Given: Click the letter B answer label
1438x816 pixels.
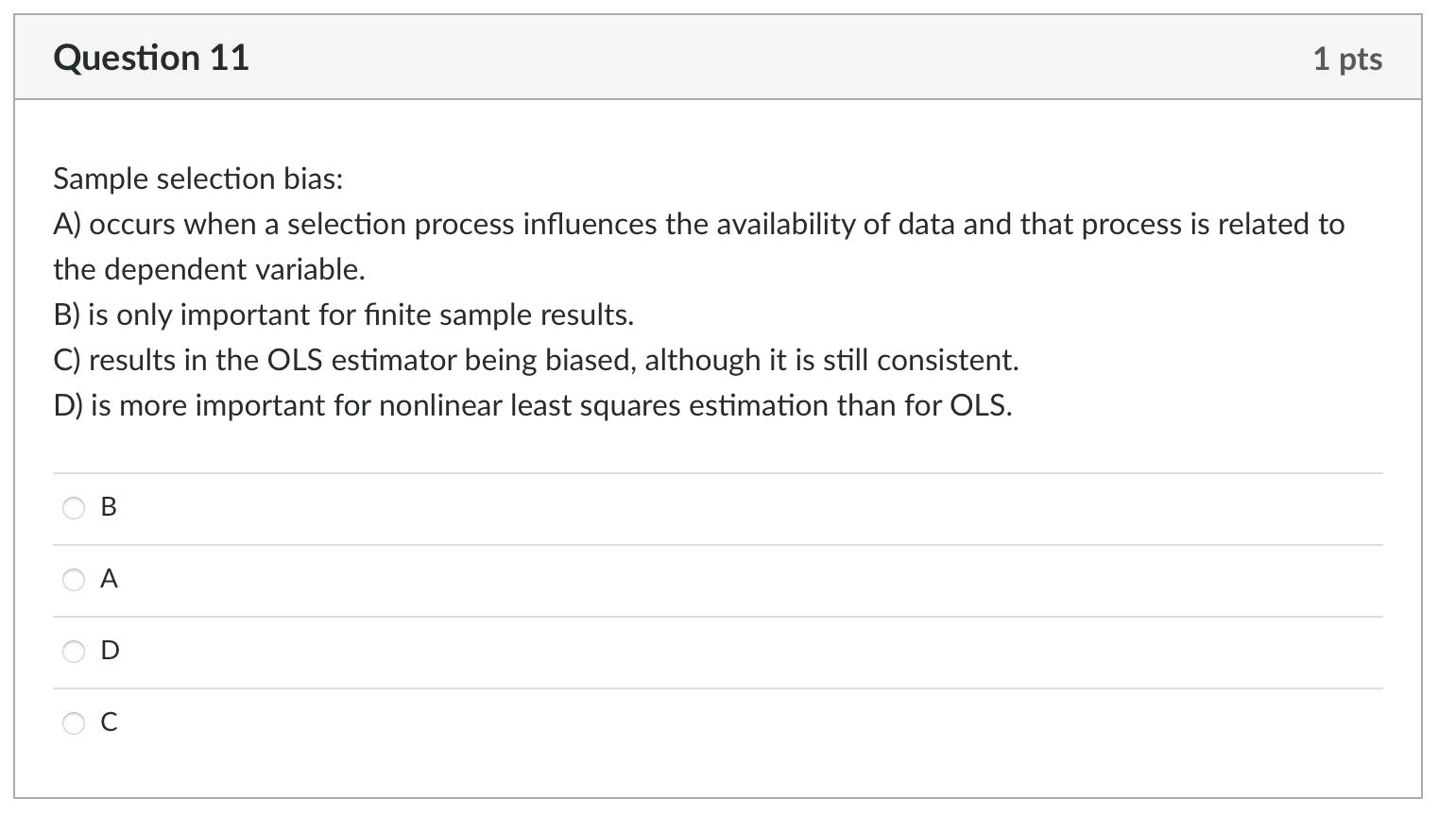Looking at the screenshot, I should pyautogui.click(x=109, y=508).
